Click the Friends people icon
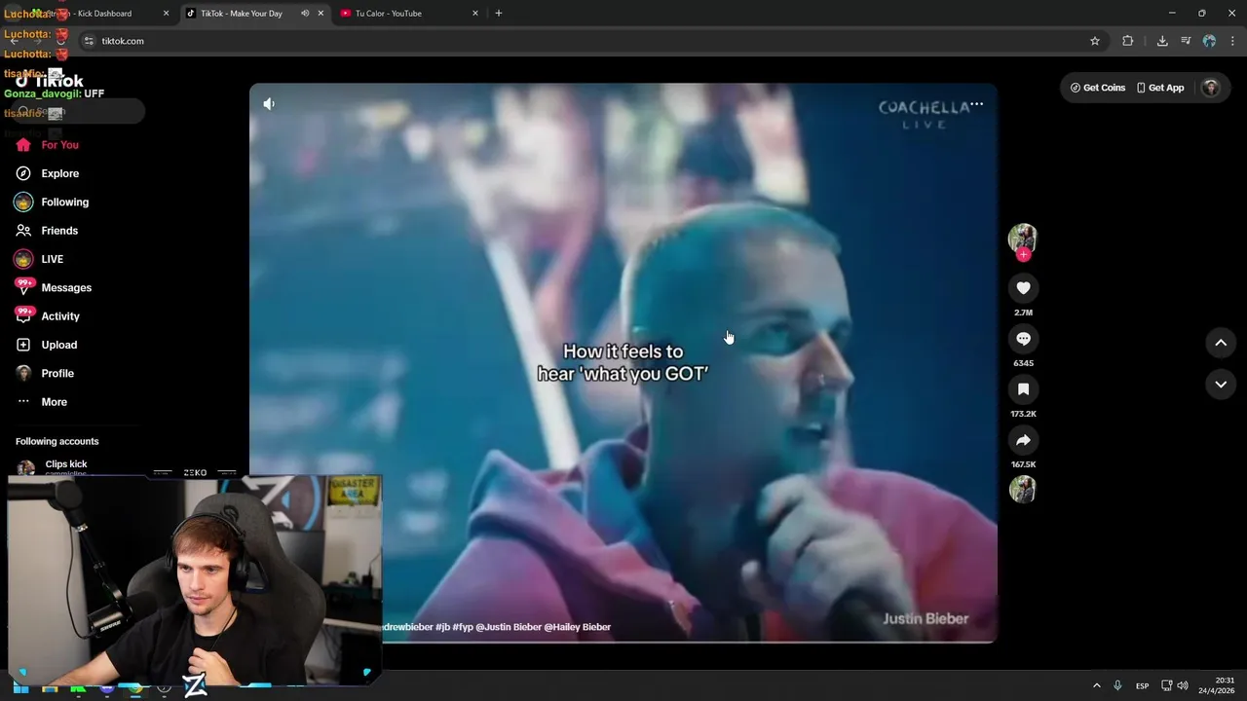The width and height of the screenshot is (1247, 701). (x=23, y=231)
